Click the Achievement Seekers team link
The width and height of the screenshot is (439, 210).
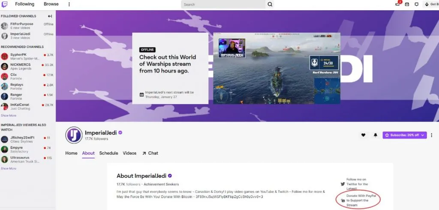tap(161, 184)
